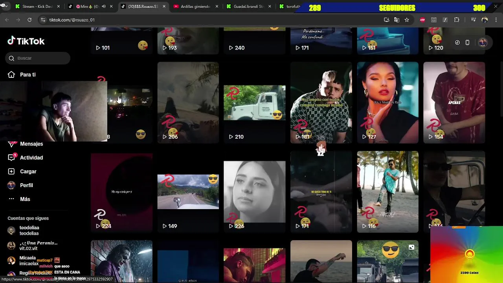Close the Ardillas gimiendo tab
This screenshot has height=283, width=503.
217,6
